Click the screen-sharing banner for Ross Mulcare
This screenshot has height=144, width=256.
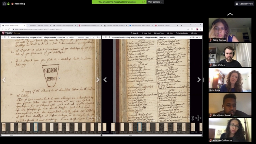119,2
